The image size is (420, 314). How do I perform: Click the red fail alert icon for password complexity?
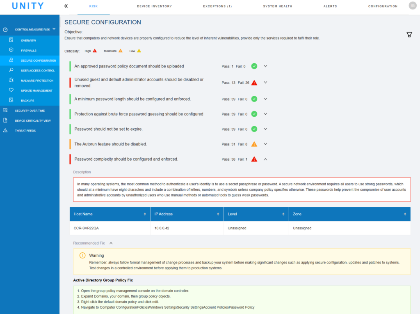[254, 159]
